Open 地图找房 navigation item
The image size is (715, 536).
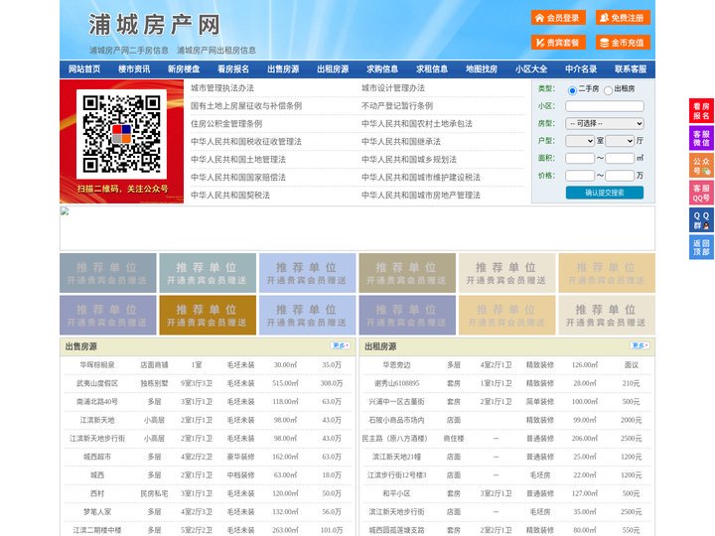pyautogui.click(x=482, y=69)
